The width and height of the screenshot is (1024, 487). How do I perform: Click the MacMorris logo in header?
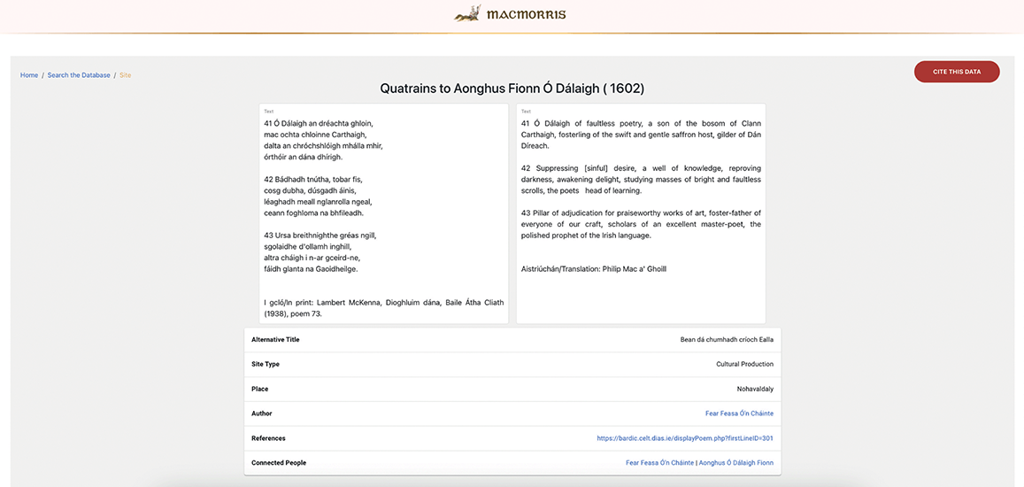[x=511, y=14]
